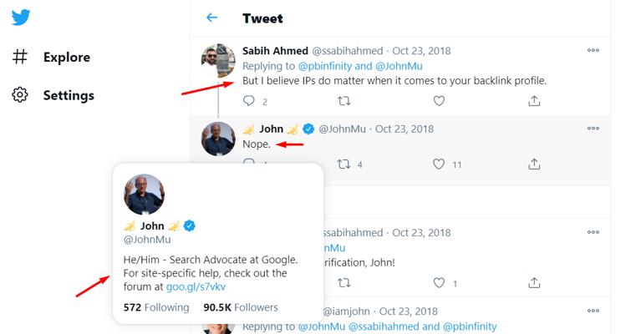
Task: Share John's 'Nope.' tweet
Action: tap(534, 164)
